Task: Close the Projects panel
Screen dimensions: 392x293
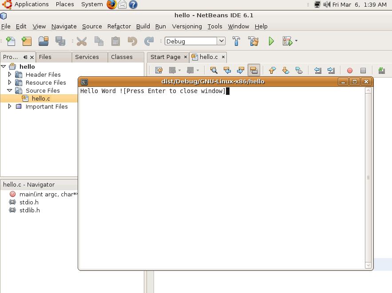Action: point(32,57)
